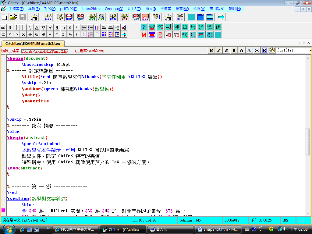The width and height of the screenshot is (312, 234).
Task: Click the grayed floppy disk save icon
Action: [23, 17]
